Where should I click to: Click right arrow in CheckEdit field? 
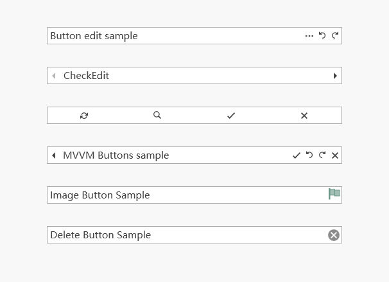pos(335,76)
